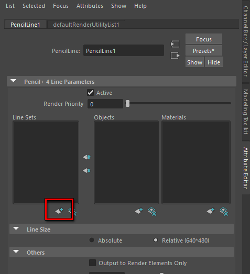Open the Attributes menu

pos(90,6)
